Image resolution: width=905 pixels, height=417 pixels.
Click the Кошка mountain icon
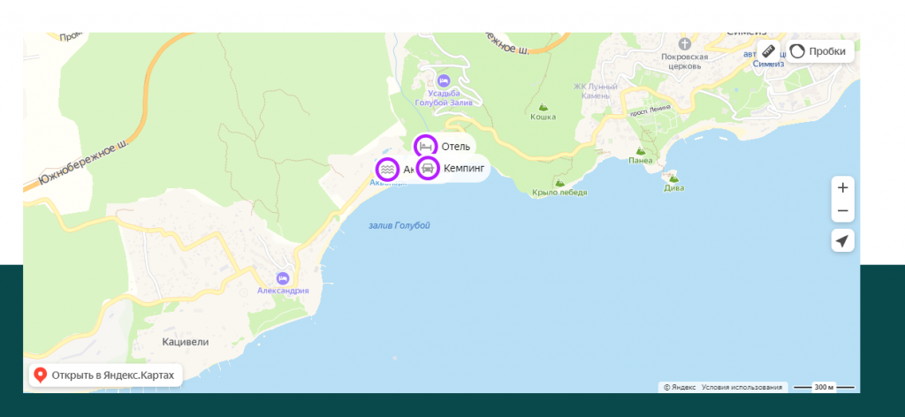(544, 107)
